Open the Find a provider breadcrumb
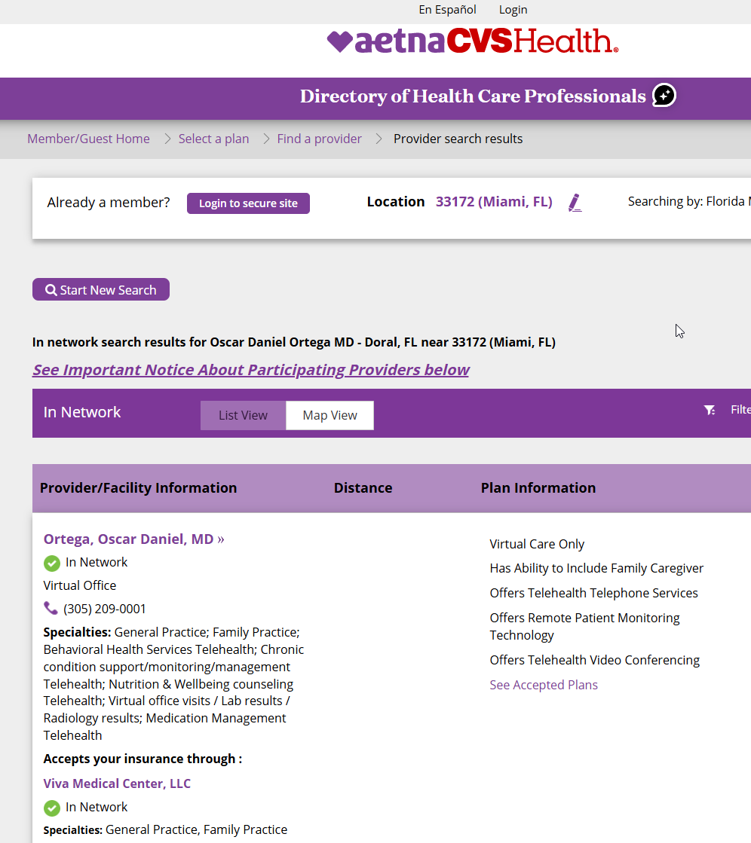Viewport: 751px width, 843px height. point(319,139)
